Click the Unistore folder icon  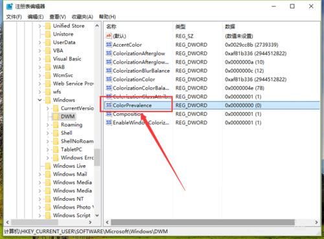point(48,34)
